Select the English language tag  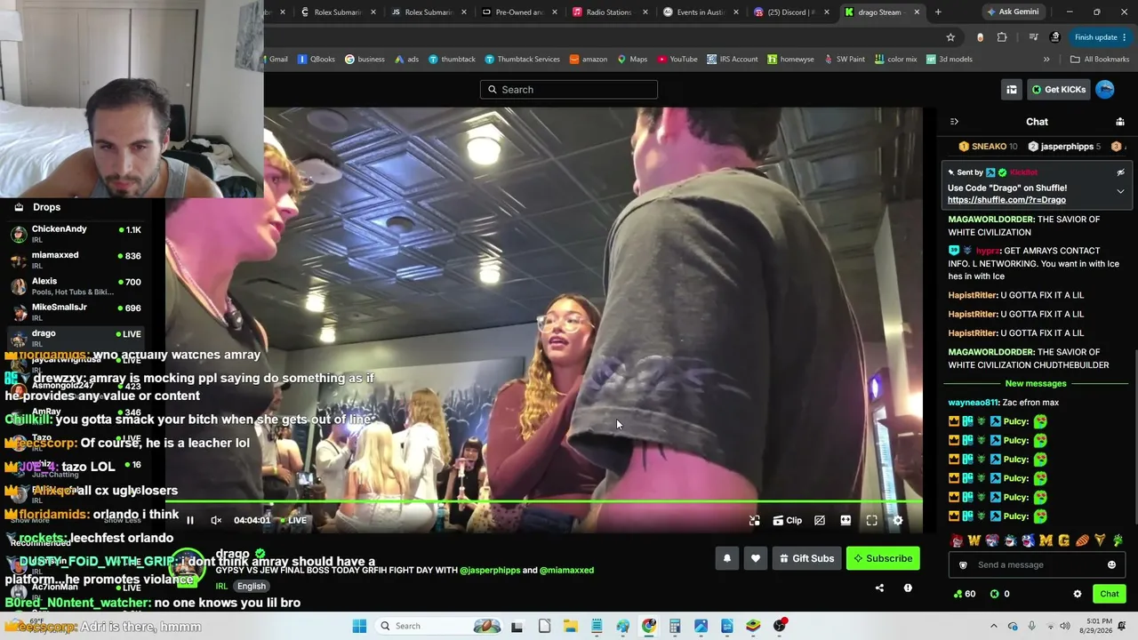click(252, 587)
